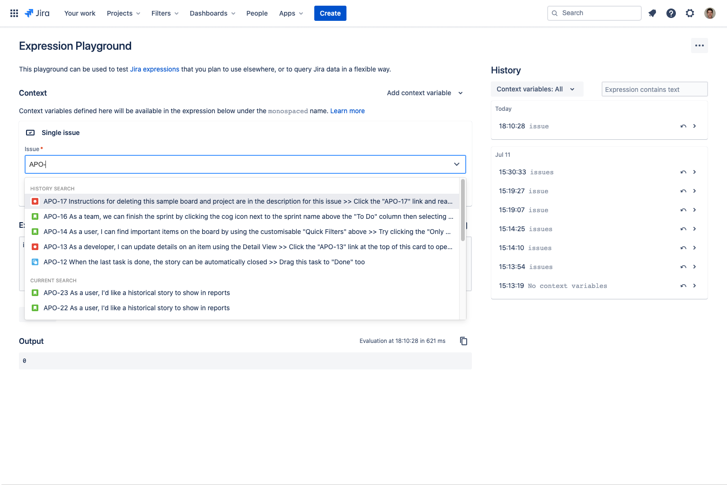The height and width of the screenshot is (485, 727).
Task: Open notifications bell icon
Action: (652, 13)
